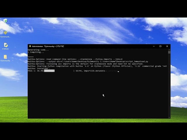Click the scrollbar down arrow in console
Image resolution: width=187 pixels, height=140 pixels.
(169, 117)
